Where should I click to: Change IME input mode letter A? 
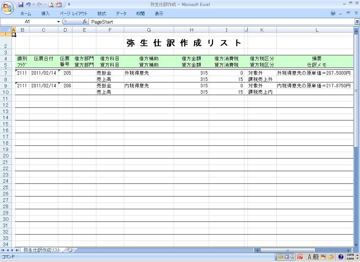coord(310,257)
